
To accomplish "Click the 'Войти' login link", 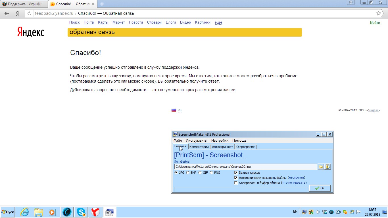I will tap(375, 23).
